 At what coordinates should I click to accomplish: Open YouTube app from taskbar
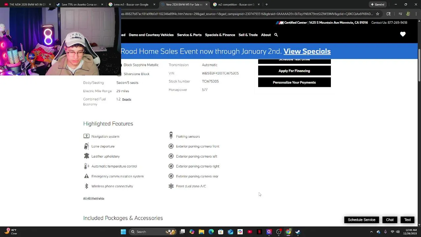click(x=250, y=232)
